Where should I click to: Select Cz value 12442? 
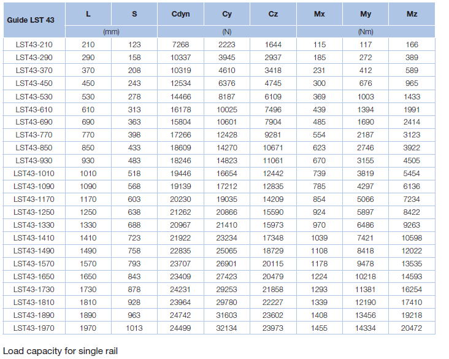pyautogui.click(x=273, y=174)
